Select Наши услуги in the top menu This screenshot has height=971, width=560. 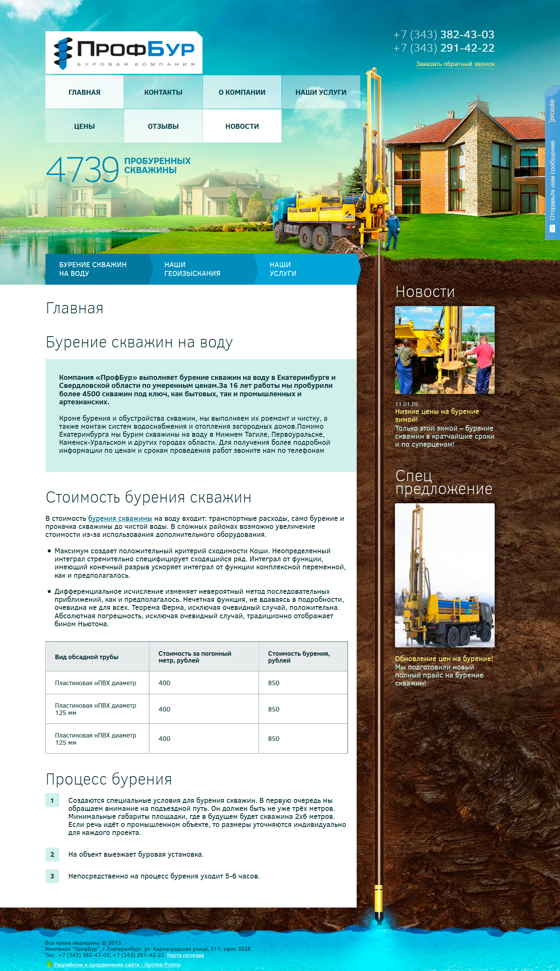click(321, 92)
